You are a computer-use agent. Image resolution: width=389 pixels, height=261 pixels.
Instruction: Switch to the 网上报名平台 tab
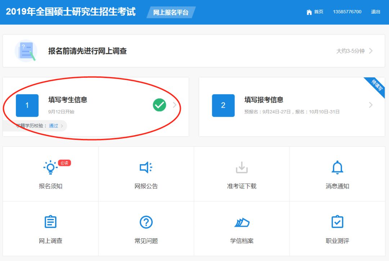coord(171,12)
